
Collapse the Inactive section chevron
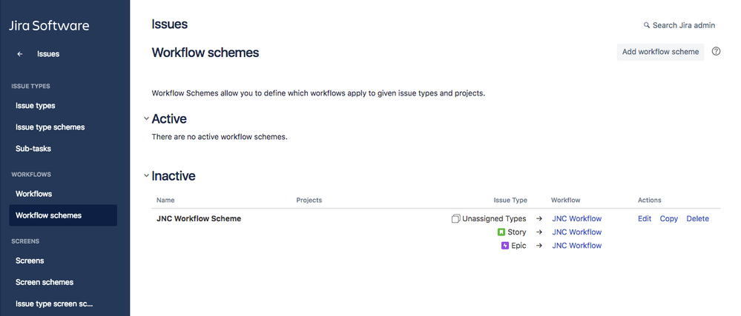146,175
